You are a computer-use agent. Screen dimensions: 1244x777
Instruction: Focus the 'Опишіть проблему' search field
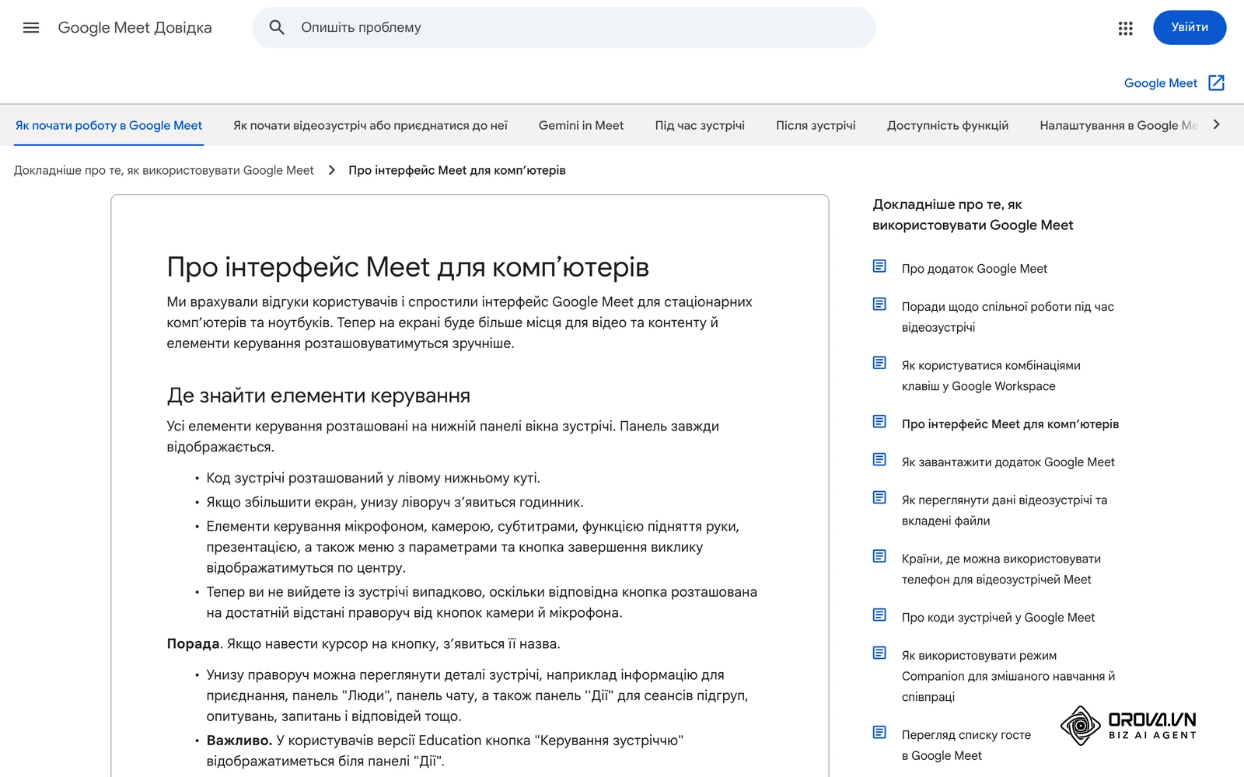pyautogui.click(x=564, y=28)
